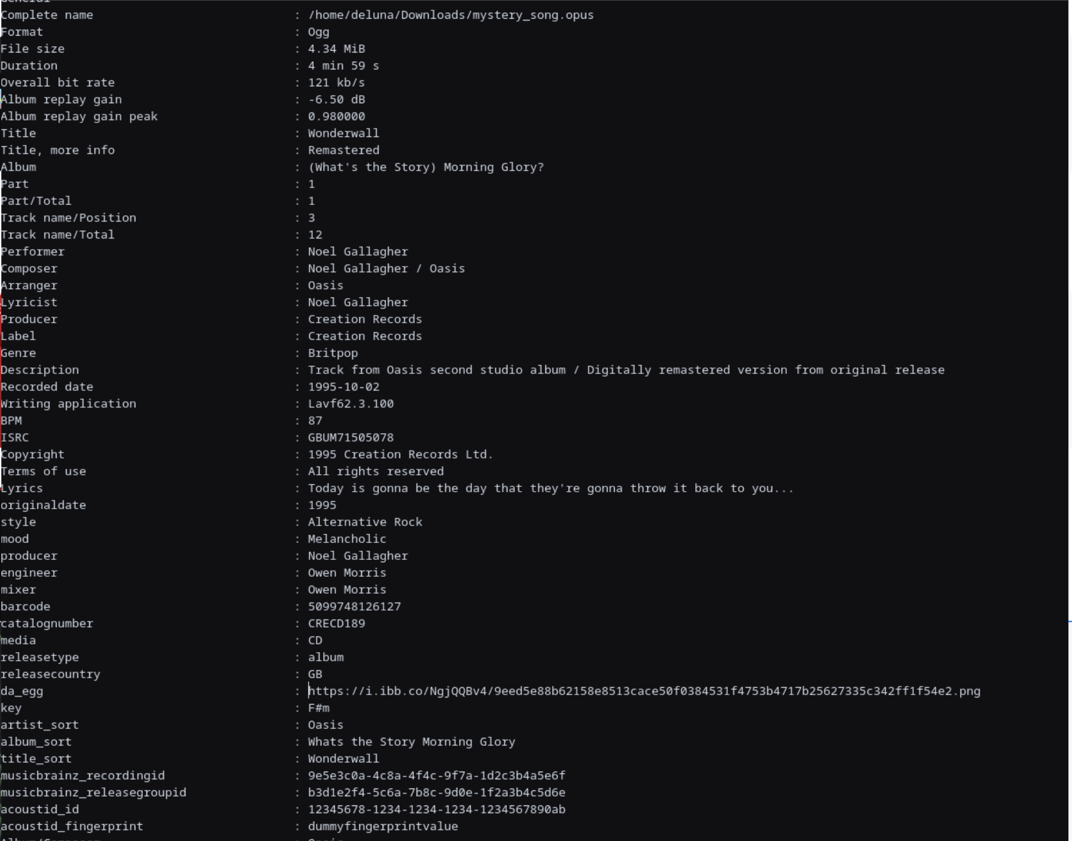Click the musicbrainz_releasegroupid value
The width and height of the screenshot is (1072, 841).
point(436,793)
